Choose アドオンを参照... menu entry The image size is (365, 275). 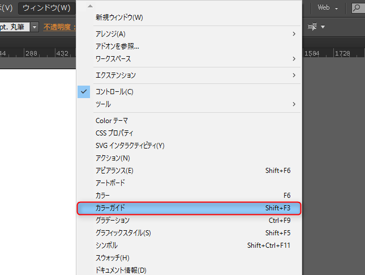(x=117, y=46)
